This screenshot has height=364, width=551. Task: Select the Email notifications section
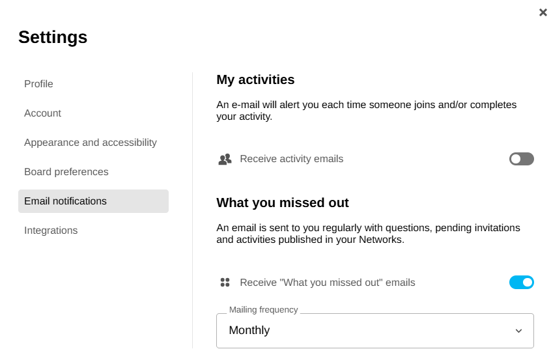pos(65,201)
